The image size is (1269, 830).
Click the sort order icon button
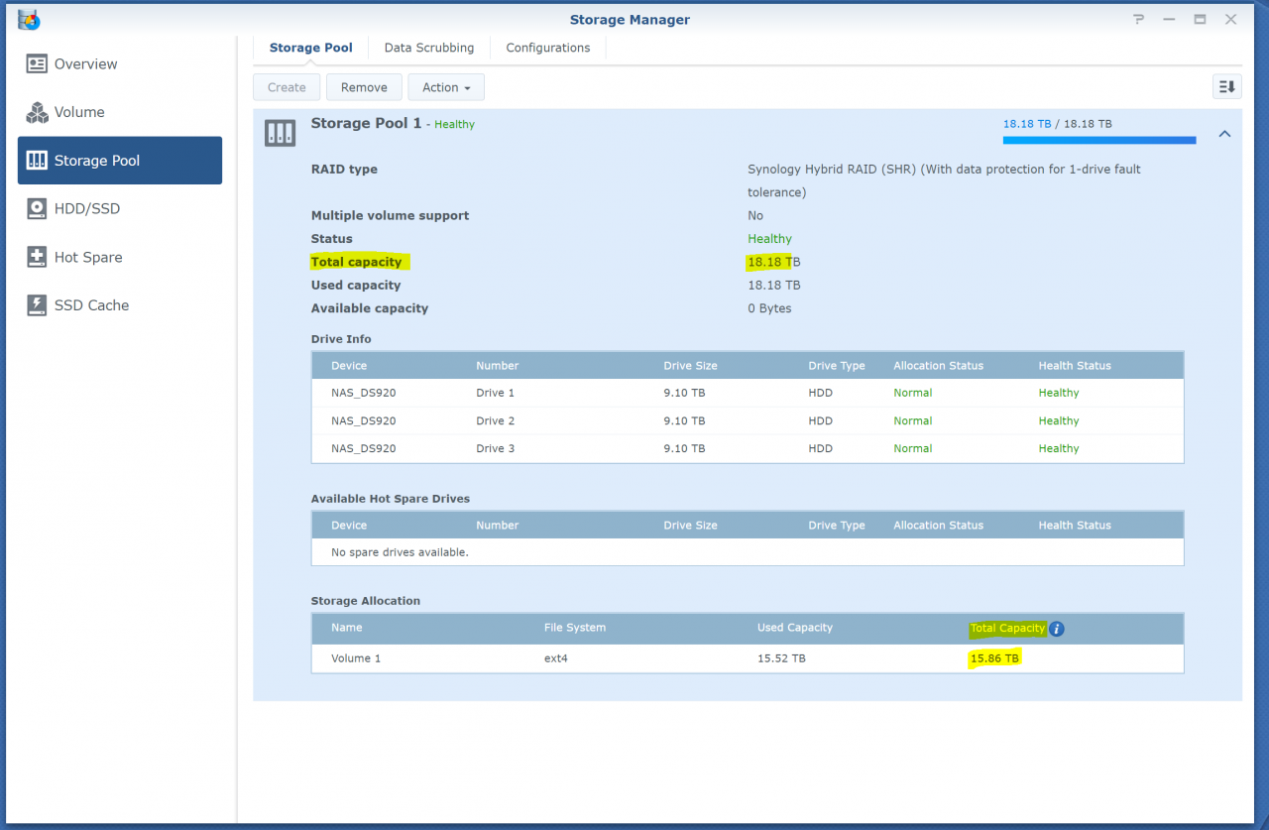pyautogui.click(x=1226, y=87)
